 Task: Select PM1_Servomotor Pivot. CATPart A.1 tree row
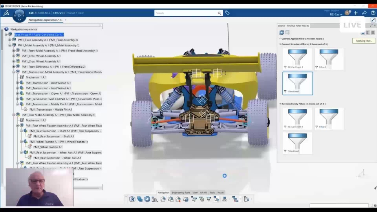[64, 99]
